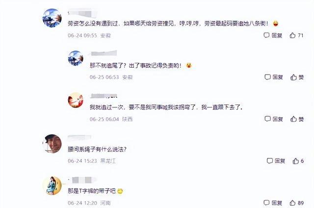Open reply bubble on 06-25 06:53 comment
Screen dimensions: 314x208
pyautogui.click(x=267, y=77)
